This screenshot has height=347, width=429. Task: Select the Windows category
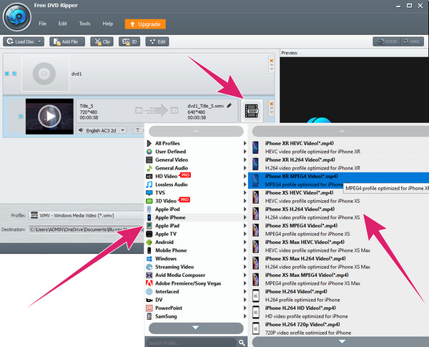(x=196, y=258)
